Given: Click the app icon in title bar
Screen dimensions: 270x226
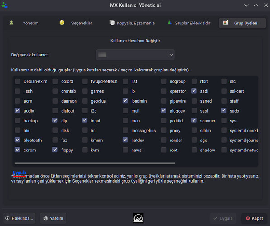Looking at the screenshot, I should pyautogui.click(x=5, y=5).
